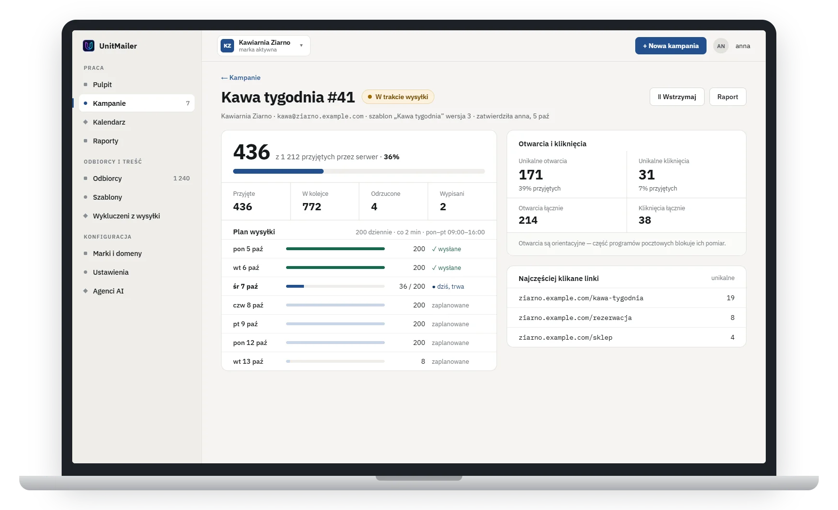This screenshot has height=510, width=838.
Task: Click the main 36% sending progress bar
Action: pyautogui.click(x=359, y=171)
